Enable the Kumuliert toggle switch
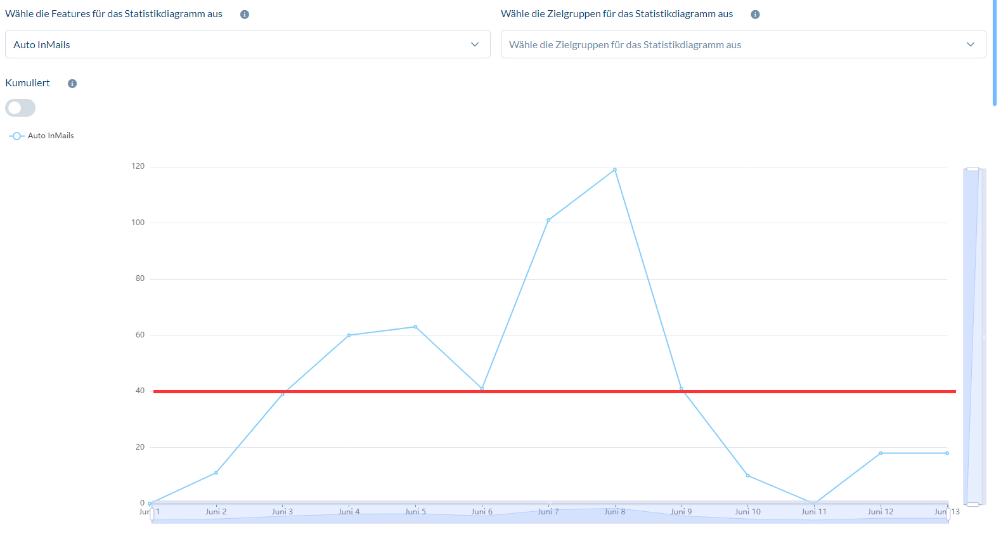 coord(20,108)
